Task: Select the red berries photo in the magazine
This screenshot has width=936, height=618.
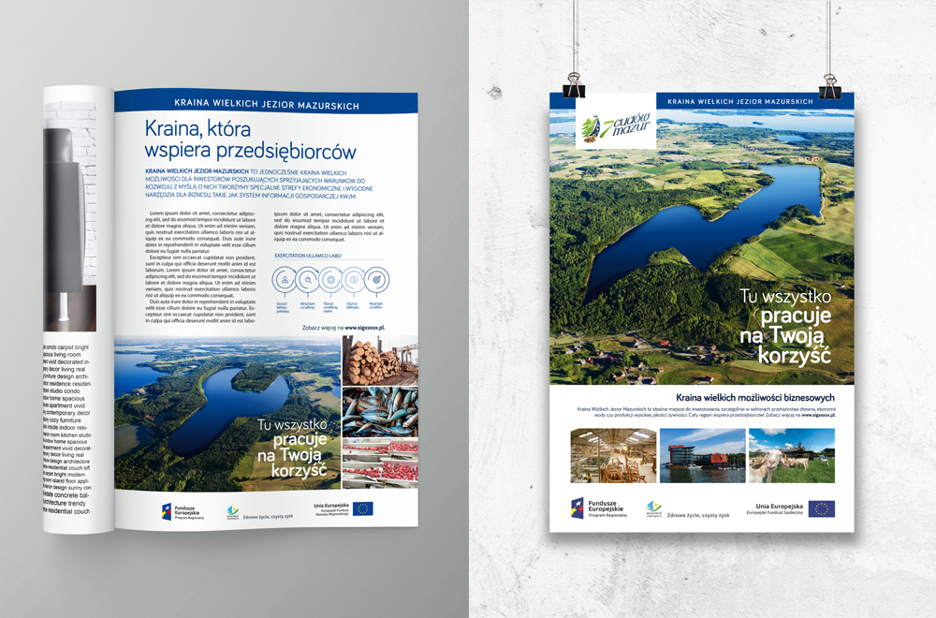Action: [x=380, y=463]
